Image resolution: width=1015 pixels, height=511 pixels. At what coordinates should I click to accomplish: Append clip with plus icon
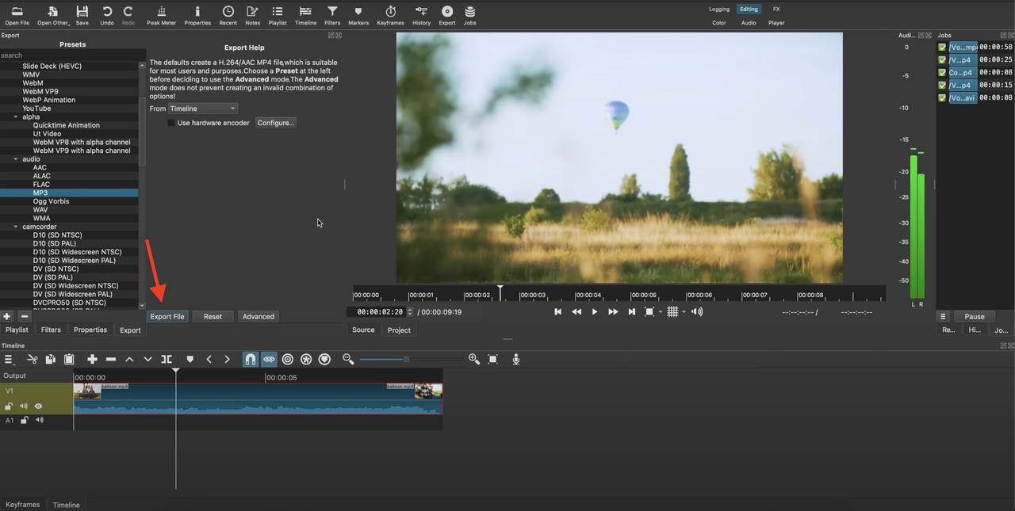pyautogui.click(x=92, y=360)
